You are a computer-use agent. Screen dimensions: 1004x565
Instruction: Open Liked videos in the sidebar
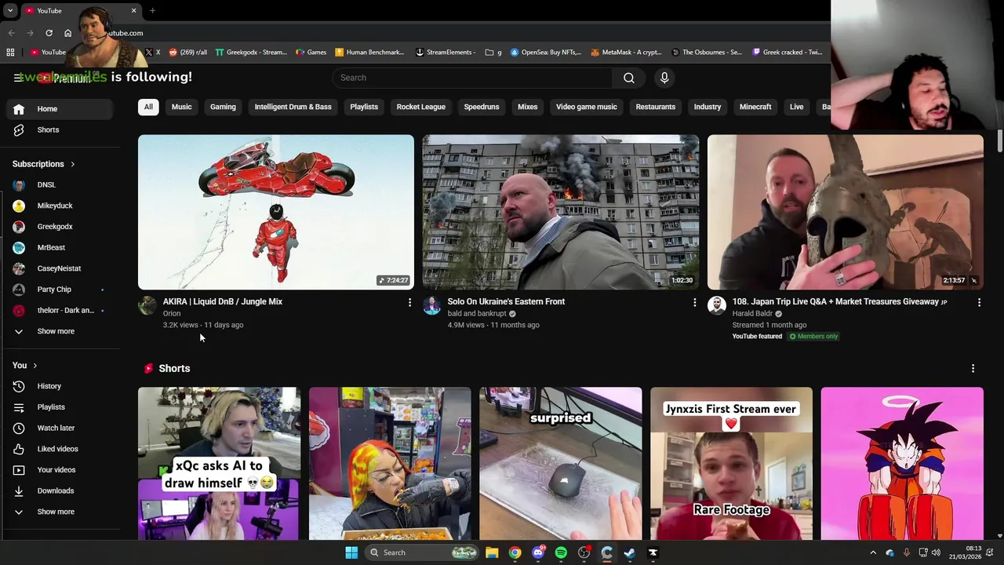60,449
